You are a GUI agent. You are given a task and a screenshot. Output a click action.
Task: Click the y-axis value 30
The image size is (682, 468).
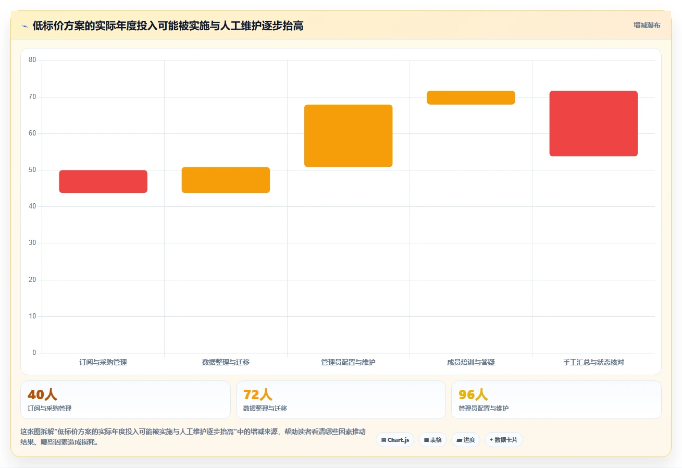(32, 243)
